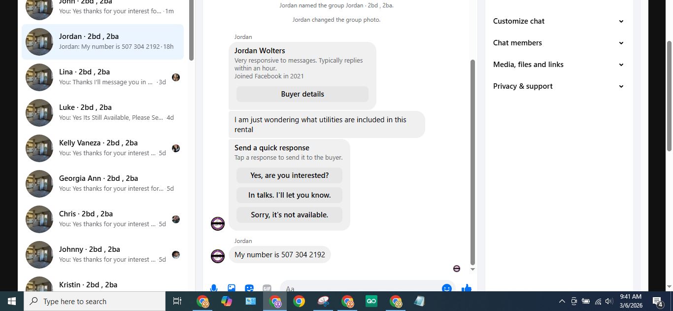Screen dimensions: 673x311
Task: Open the sticker picker icon
Action: [x=249, y=288]
